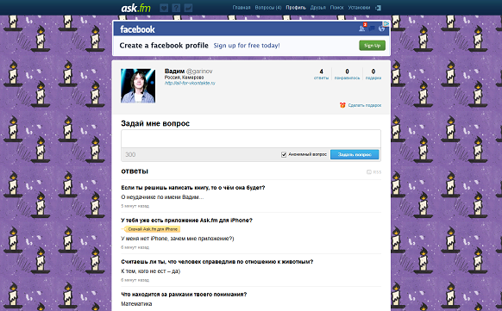Click question 'Что находится за рамками твоего понимания?'

pyautogui.click(x=184, y=295)
